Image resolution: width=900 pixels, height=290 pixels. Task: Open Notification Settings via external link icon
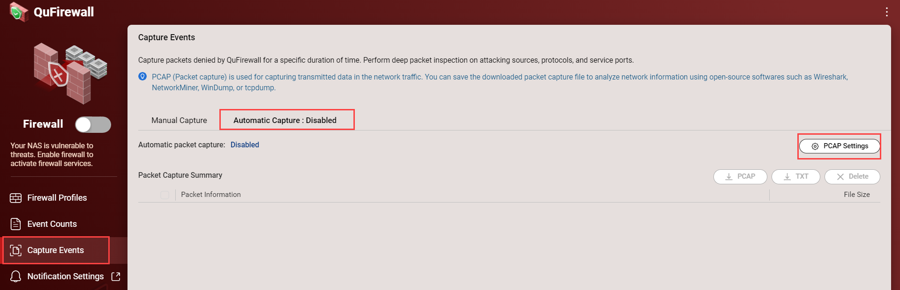click(116, 276)
